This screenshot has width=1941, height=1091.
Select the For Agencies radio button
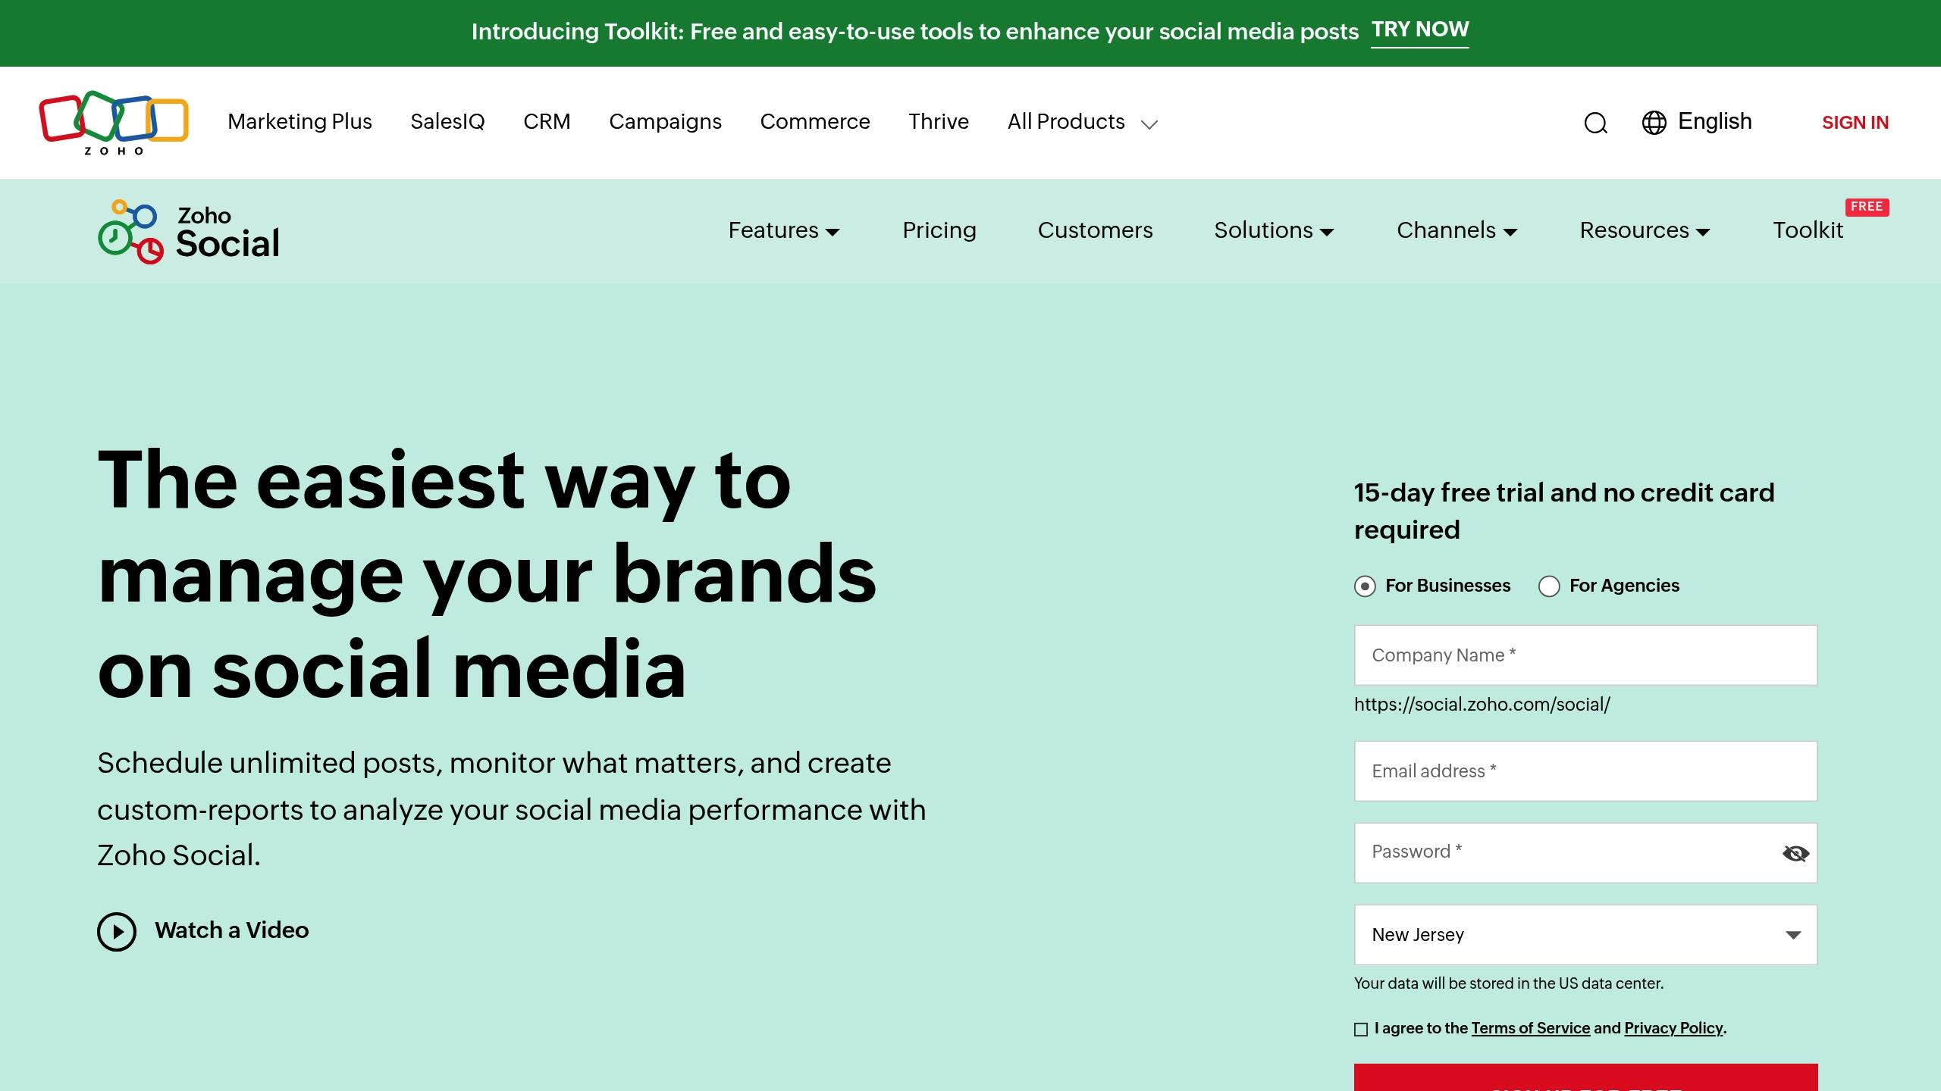click(1549, 586)
